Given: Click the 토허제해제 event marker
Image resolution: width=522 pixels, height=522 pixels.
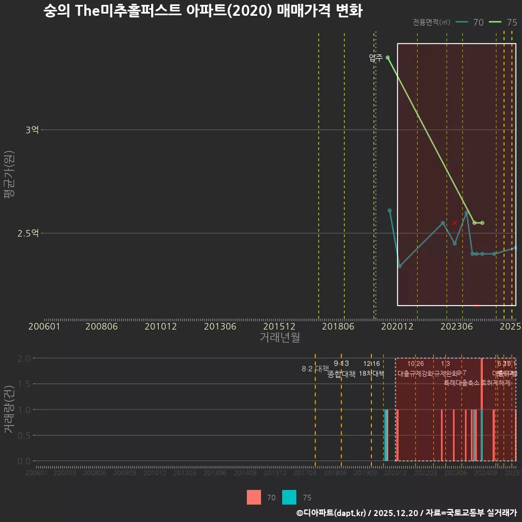Looking at the screenshot, I should pyautogui.click(x=496, y=383).
